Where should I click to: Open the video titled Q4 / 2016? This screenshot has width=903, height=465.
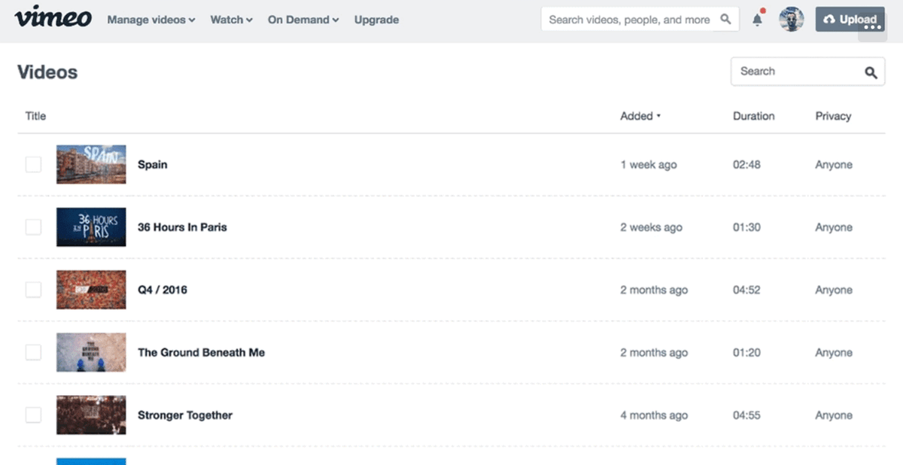click(163, 290)
